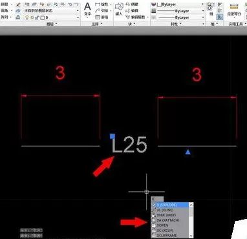The width and height of the screenshot is (247, 239).
Task: Select X (EXPLODE) in command suggestions
Action: [x=170, y=205]
